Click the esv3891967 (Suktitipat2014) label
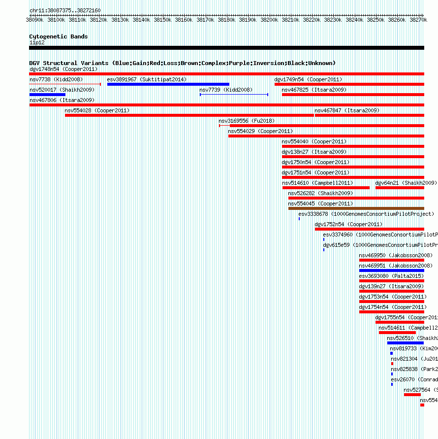The height and width of the screenshot is (439, 438). (147, 79)
